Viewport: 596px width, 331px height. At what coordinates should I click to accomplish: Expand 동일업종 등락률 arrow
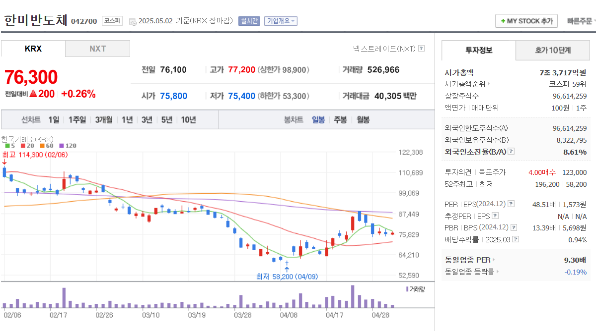tap(497, 272)
